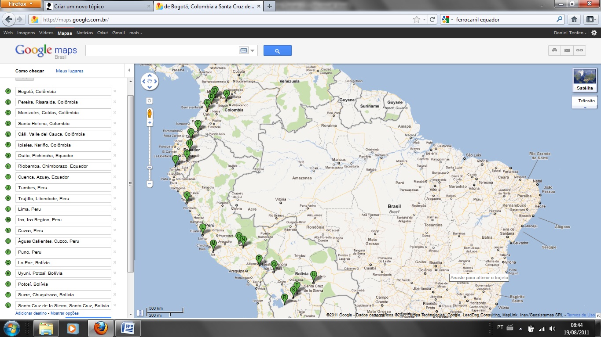Click the Google Maps search field
This screenshot has height=337, width=601.
click(x=161, y=50)
